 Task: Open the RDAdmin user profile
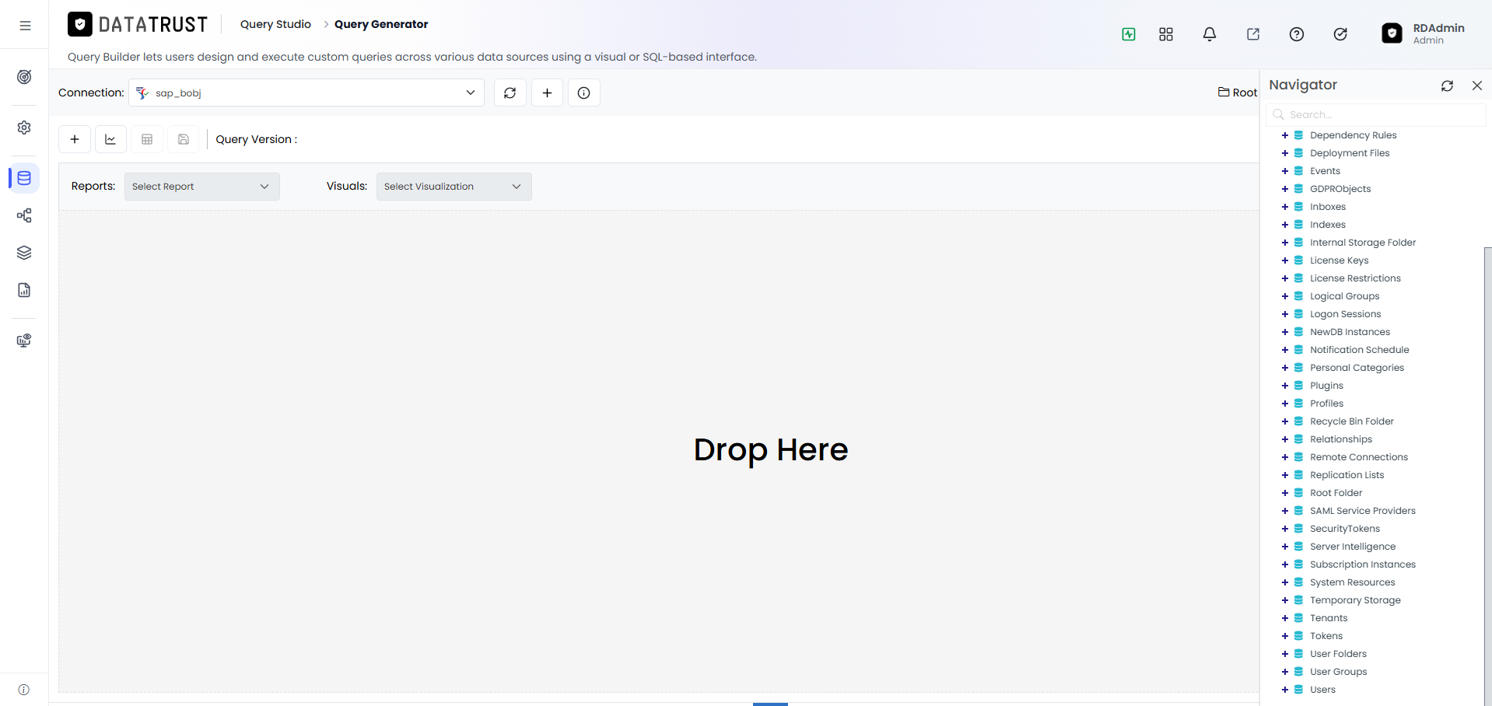click(x=1424, y=33)
